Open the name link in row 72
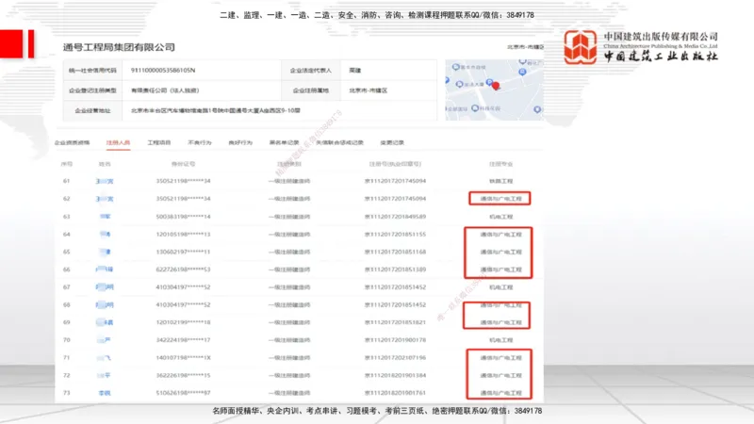The image size is (754, 424). coord(105,375)
